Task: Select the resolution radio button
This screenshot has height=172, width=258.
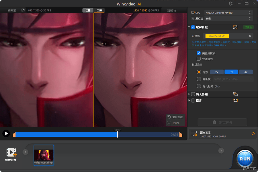Action: coord(199,79)
